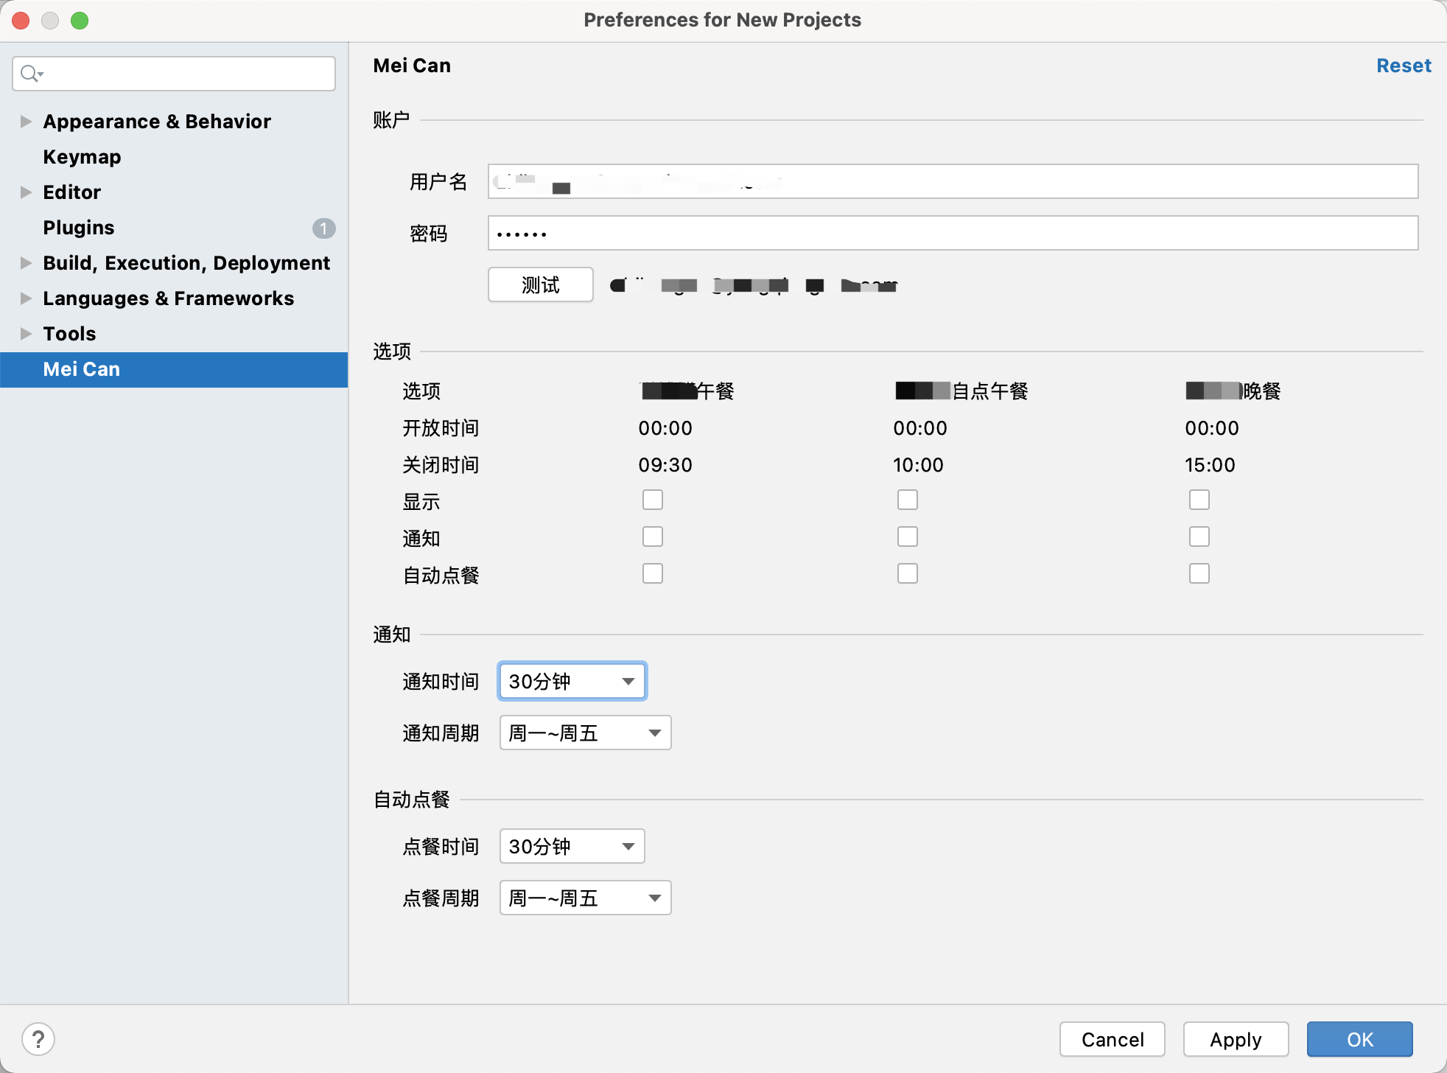1447x1073 pixels.
Task: Click the help question mark icon
Action: click(38, 1039)
